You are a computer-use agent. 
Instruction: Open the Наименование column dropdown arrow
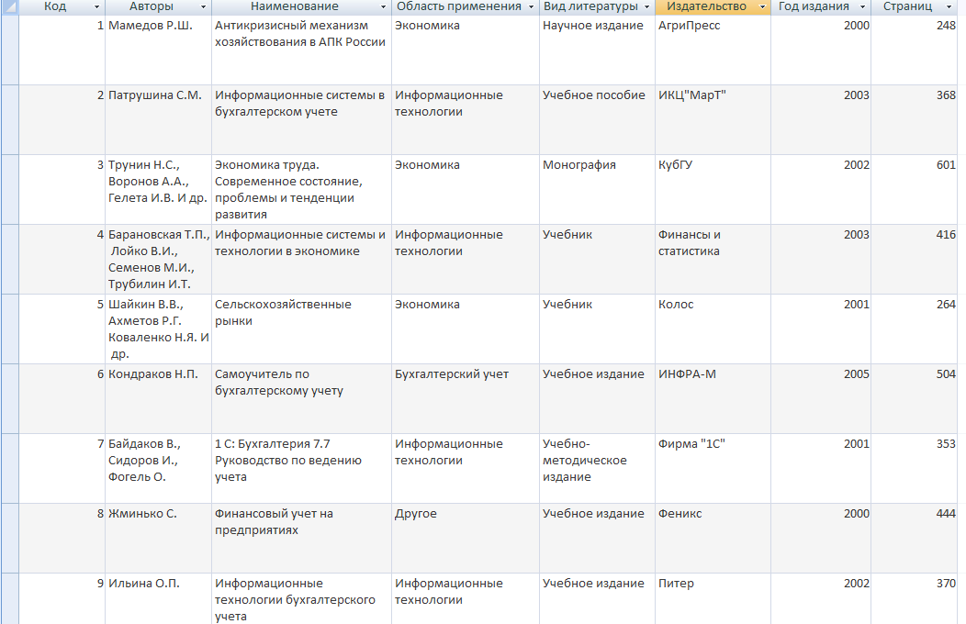(383, 6)
